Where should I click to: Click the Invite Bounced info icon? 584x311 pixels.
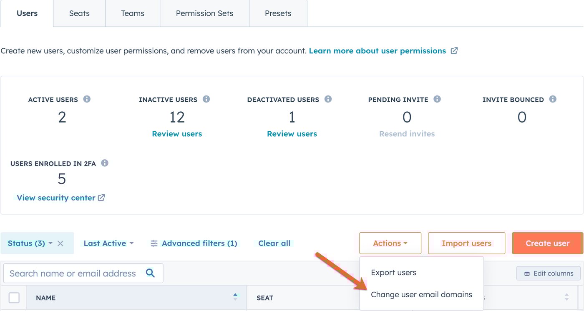pyautogui.click(x=553, y=99)
